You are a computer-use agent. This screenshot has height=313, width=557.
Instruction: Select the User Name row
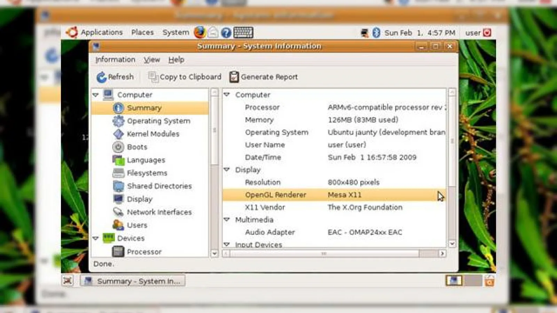coord(334,145)
